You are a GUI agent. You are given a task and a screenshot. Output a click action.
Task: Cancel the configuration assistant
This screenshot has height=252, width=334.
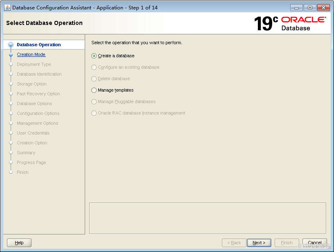click(315, 243)
